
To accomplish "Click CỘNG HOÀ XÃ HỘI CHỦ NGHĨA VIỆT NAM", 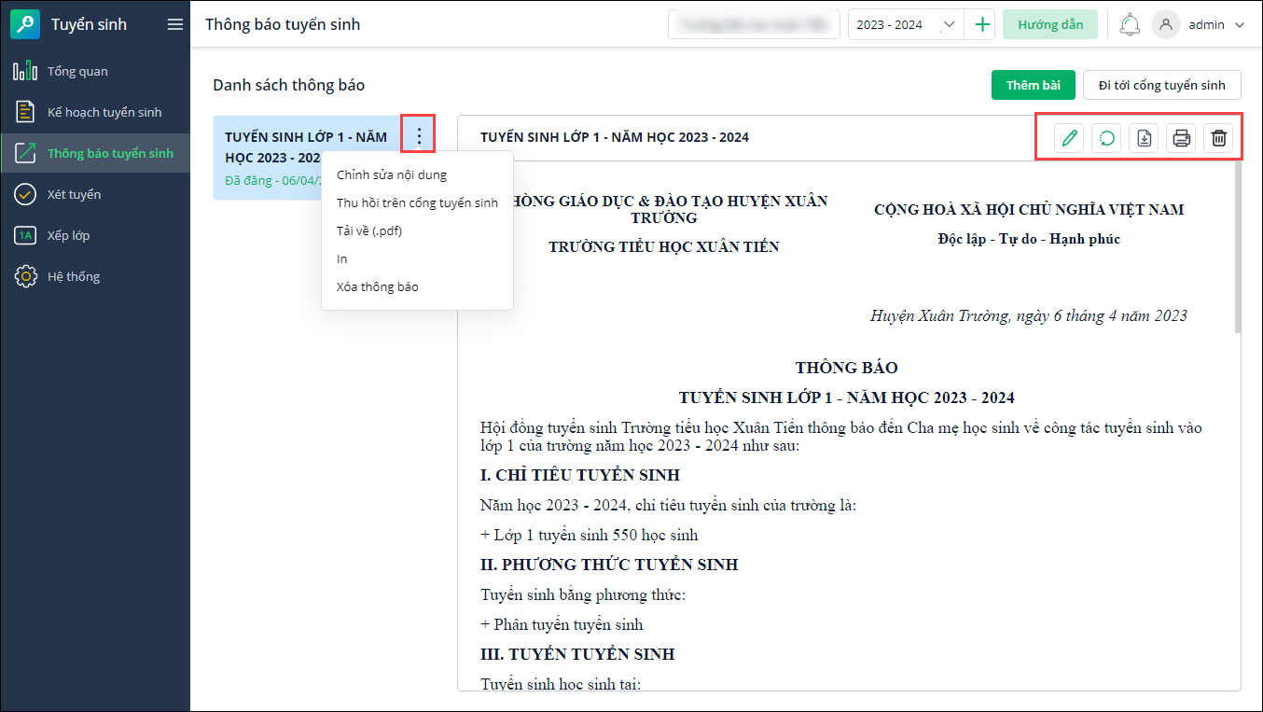I will tap(1029, 209).
